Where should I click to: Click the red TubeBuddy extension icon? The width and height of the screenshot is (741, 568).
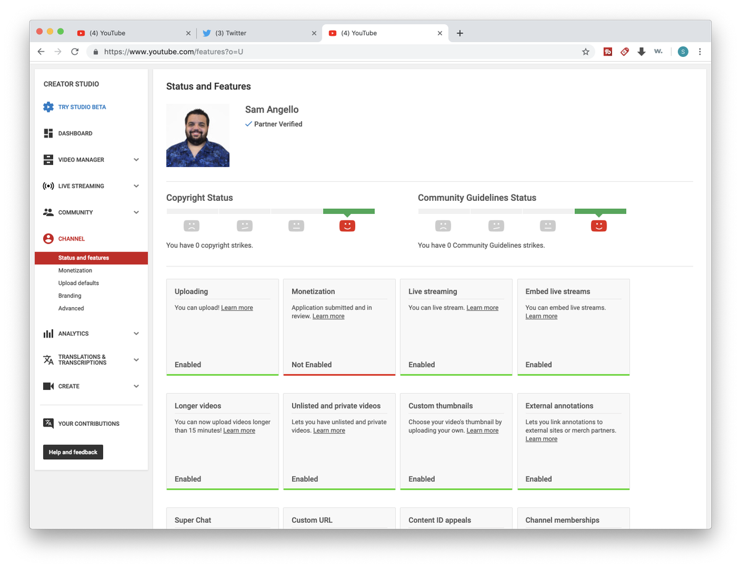coord(608,52)
